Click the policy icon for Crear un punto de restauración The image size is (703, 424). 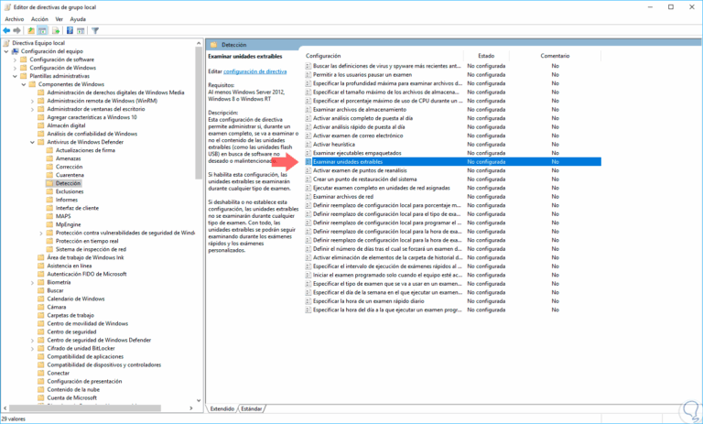[308, 179]
